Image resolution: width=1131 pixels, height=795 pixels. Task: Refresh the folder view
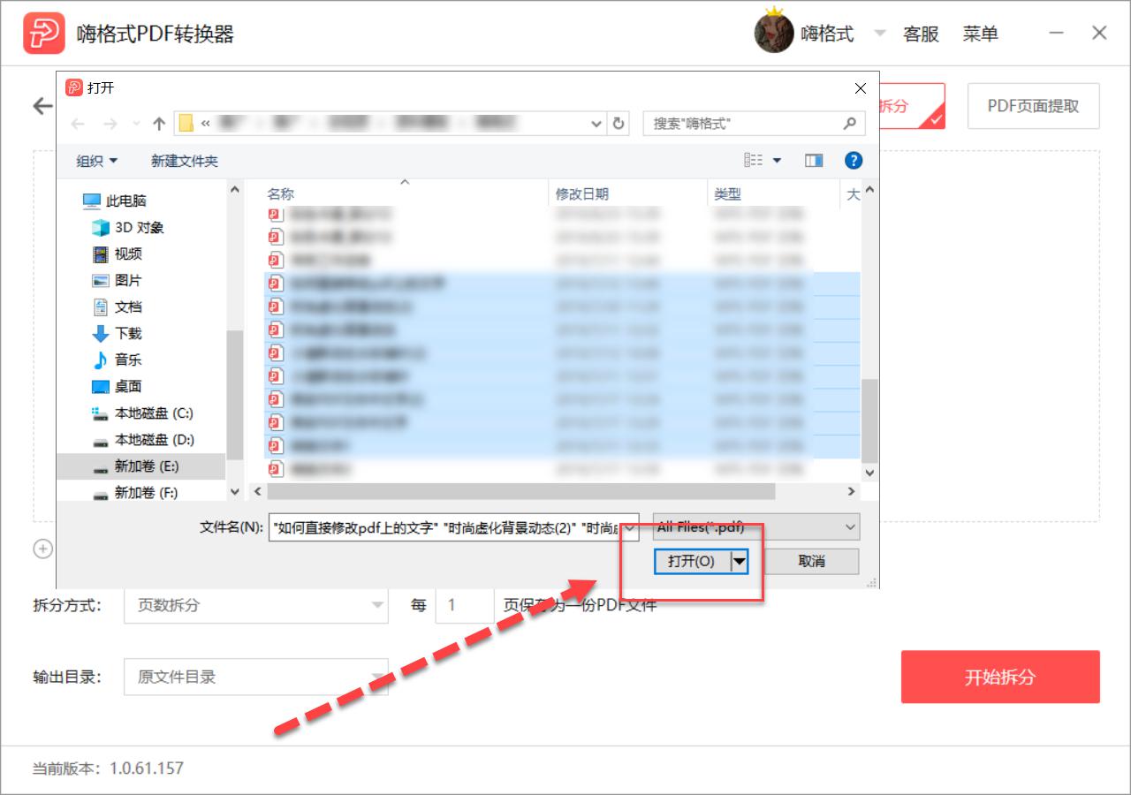[619, 124]
